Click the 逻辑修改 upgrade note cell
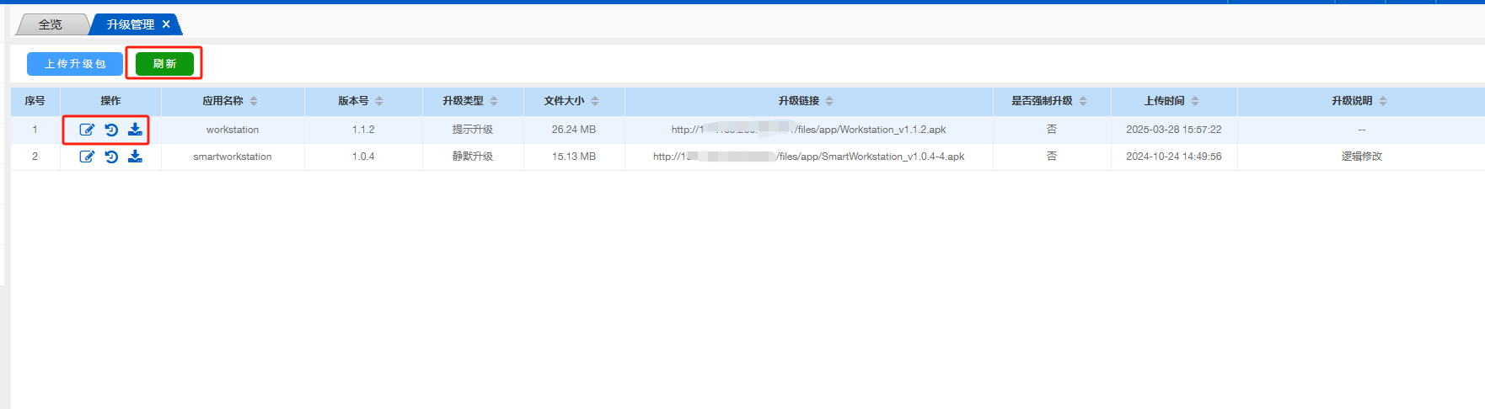The width and height of the screenshot is (1485, 409). pos(1362,157)
